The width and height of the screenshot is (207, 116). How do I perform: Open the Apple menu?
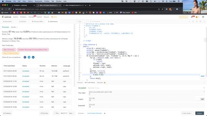coord(3,1)
